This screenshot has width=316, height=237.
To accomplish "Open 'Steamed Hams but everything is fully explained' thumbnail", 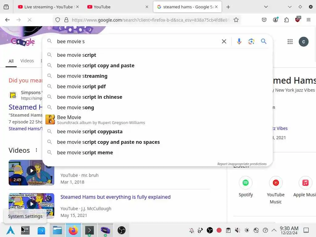I will tap(31, 204).
